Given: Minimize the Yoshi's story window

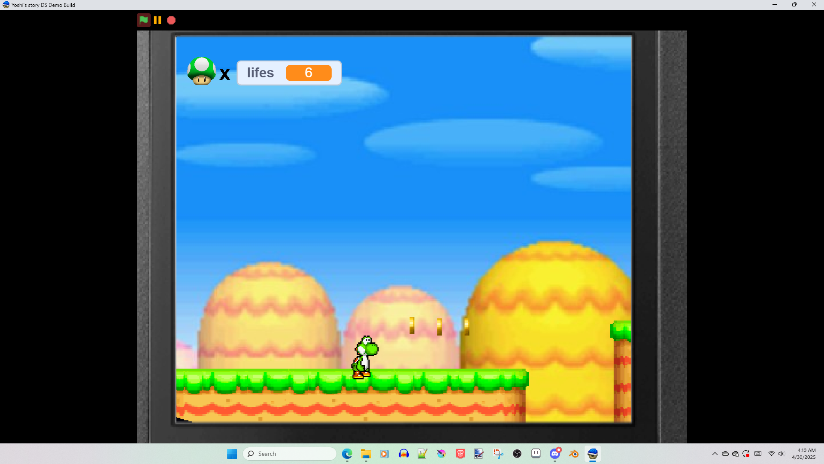Looking at the screenshot, I should (x=775, y=5).
